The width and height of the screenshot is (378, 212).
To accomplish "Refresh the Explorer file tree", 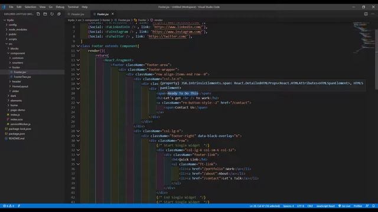I will click(x=52, y=14).
